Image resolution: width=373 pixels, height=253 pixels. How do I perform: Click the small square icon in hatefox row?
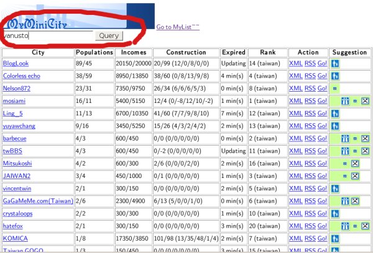[x=355, y=226]
